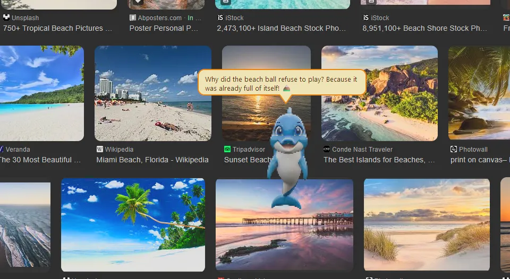Click the dolphin's beach ball joke bubble
The width and height of the screenshot is (510, 279).
pos(282,83)
